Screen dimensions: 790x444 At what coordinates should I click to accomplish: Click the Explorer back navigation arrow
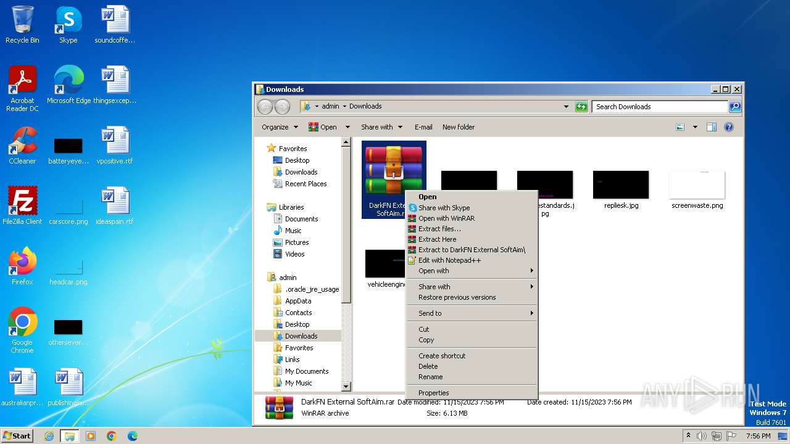pos(265,107)
